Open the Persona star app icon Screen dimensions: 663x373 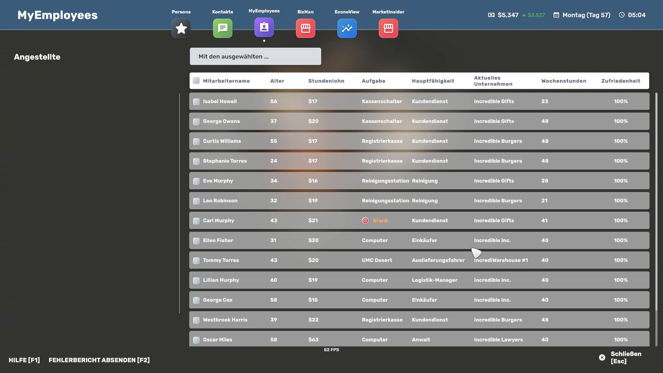pyautogui.click(x=181, y=29)
